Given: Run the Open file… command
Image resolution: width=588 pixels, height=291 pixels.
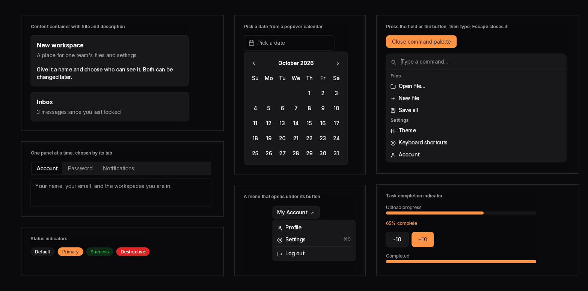Looking at the screenshot, I should pyautogui.click(x=476, y=86).
